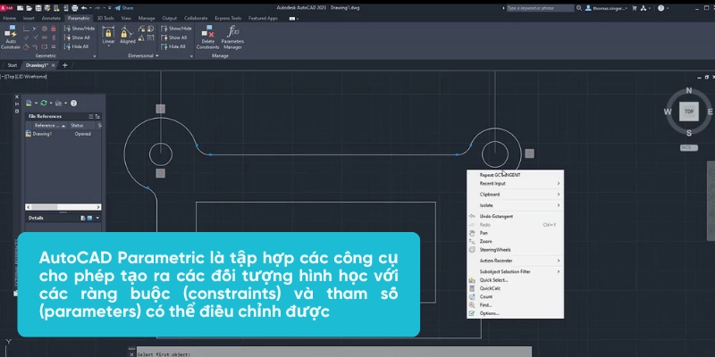Select the Linear dimensional constraint icon

108,35
